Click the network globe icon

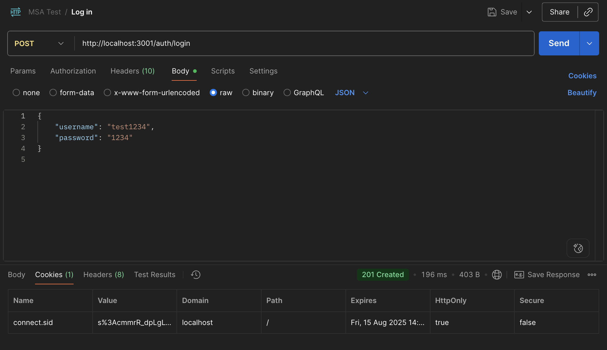497,275
